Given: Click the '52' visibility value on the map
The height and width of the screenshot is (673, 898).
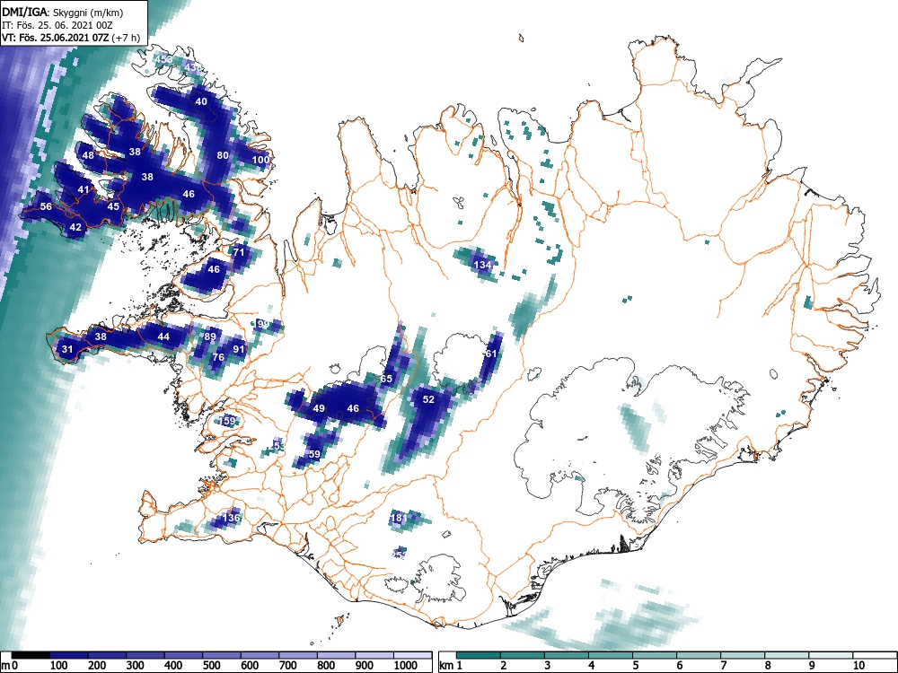Looking at the screenshot, I should pyautogui.click(x=428, y=399).
